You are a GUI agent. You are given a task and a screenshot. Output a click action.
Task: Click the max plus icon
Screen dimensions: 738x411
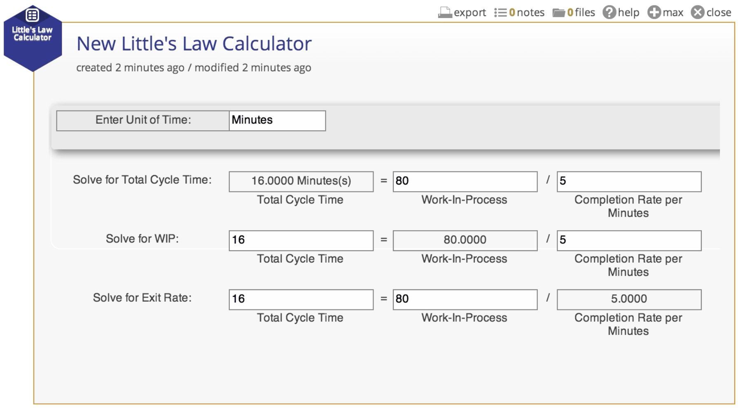(654, 12)
